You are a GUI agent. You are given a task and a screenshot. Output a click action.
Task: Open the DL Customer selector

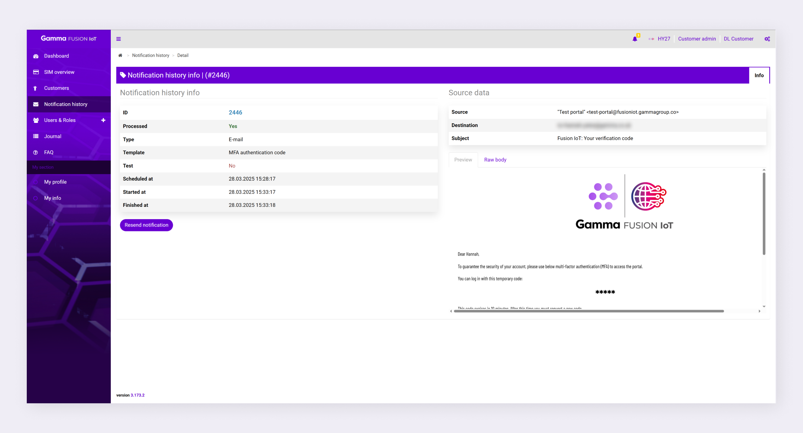(x=738, y=39)
